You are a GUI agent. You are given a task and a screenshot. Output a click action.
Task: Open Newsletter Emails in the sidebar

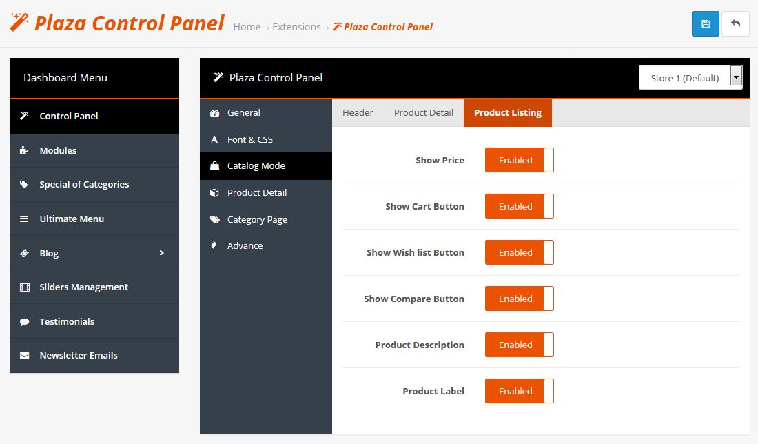pos(94,356)
